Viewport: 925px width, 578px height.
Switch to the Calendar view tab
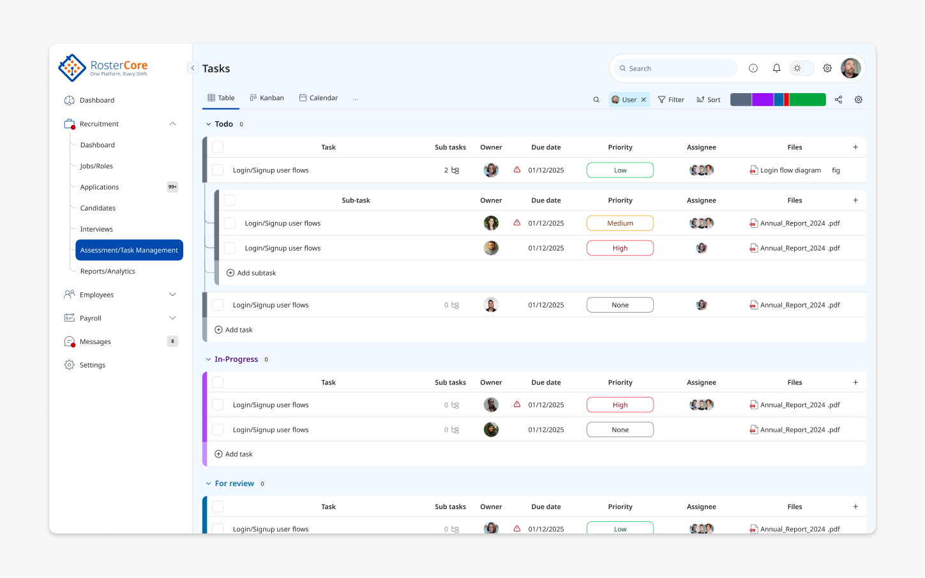[319, 98]
